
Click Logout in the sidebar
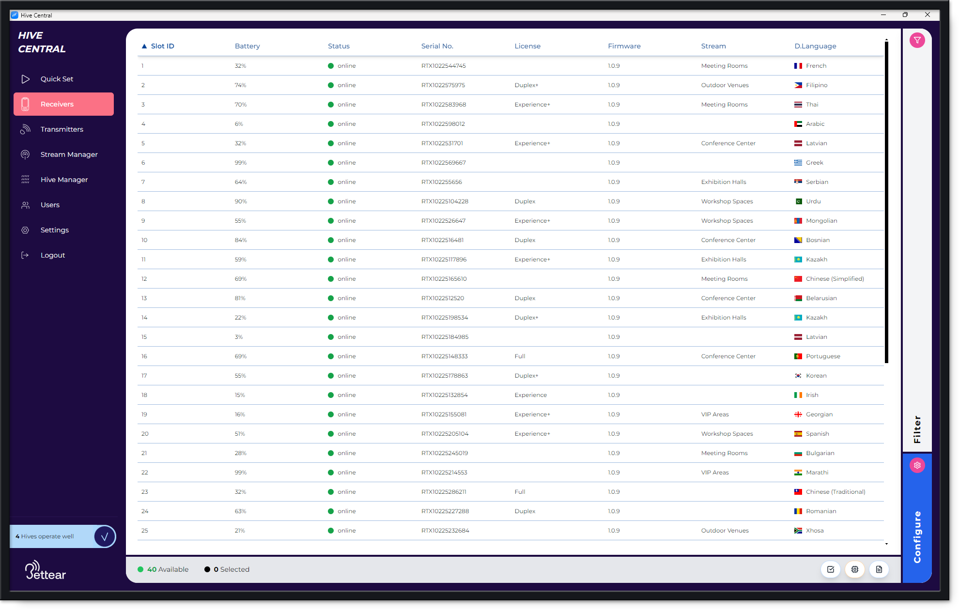(x=52, y=255)
